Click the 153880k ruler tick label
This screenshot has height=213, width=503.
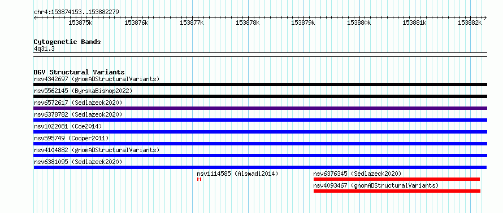coord(359,23)
